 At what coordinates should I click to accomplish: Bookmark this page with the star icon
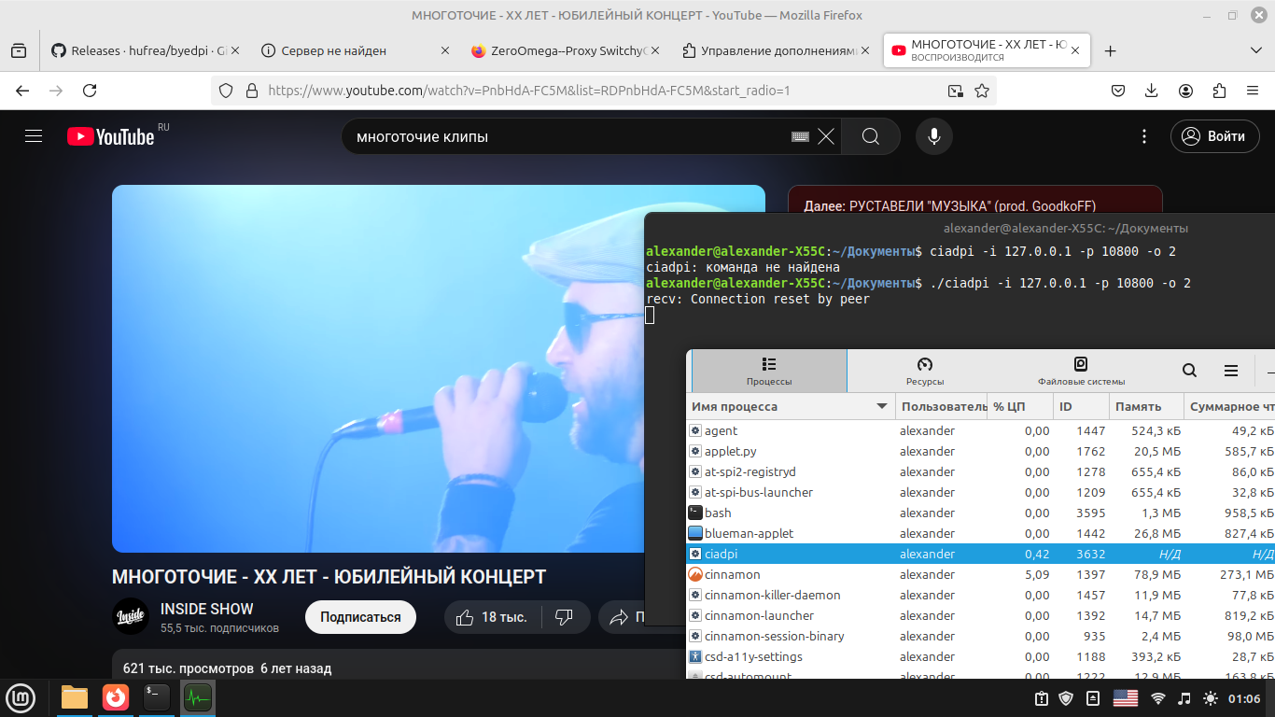point(982,91)
